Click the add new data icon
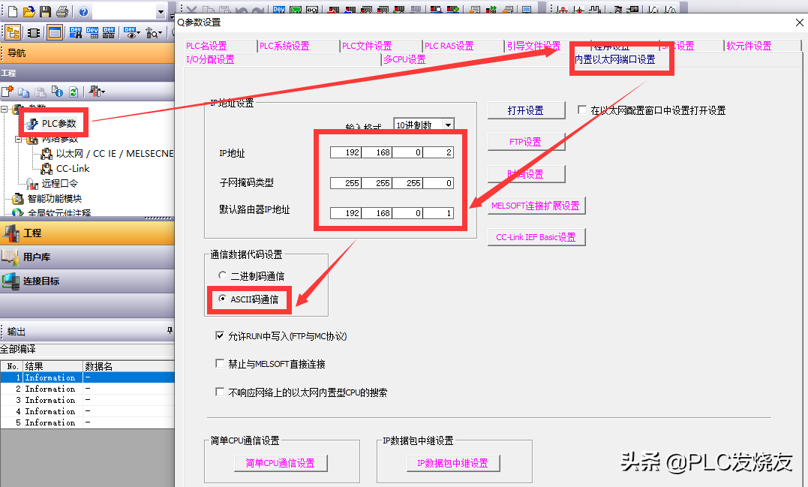Image resolution: width=808 pixels, height=487 pixels. (x=8, y=92)
